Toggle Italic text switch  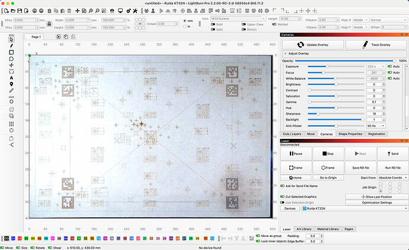[x=213, y=30]
